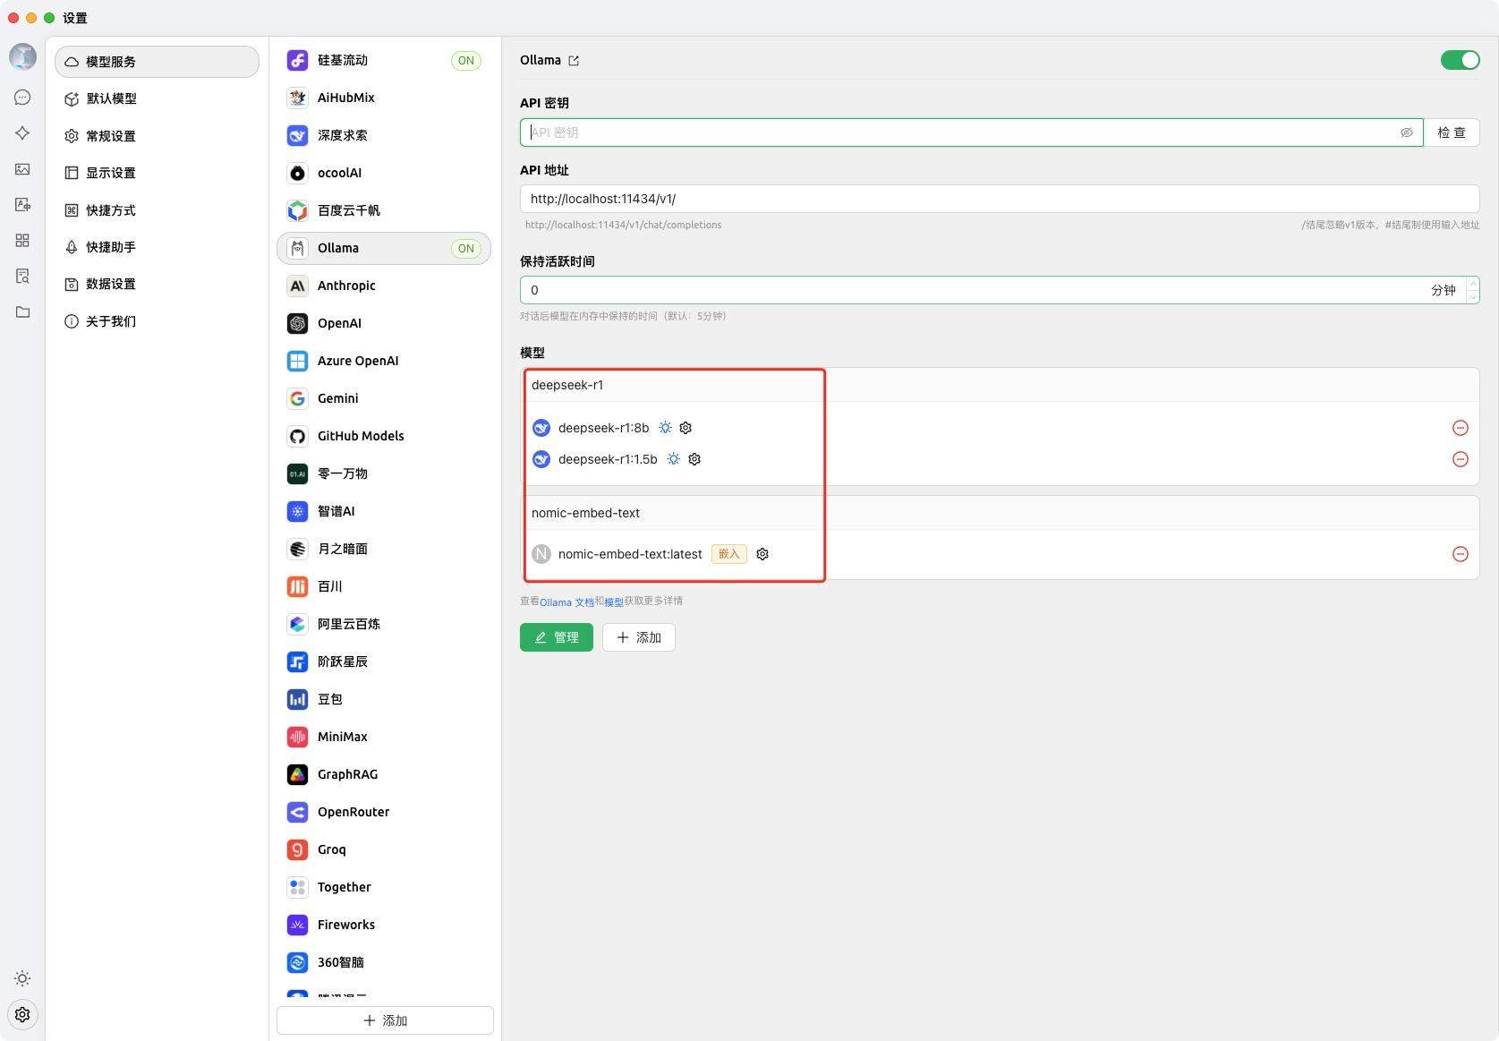The height and width of the screenshot is (1041, 1499).
Task: Add a provider with bottom 添加 button
Action: (385, 1020)
